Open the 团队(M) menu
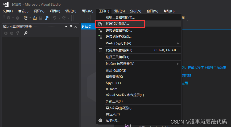This screenshot has width=231, height=127. click(87, 11)
